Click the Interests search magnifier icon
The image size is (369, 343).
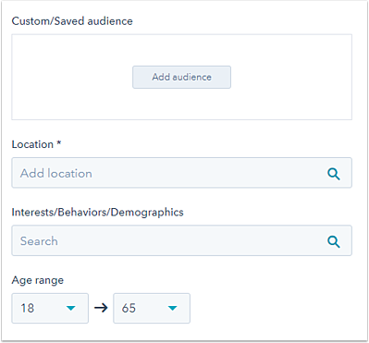(x=334, y=241)
